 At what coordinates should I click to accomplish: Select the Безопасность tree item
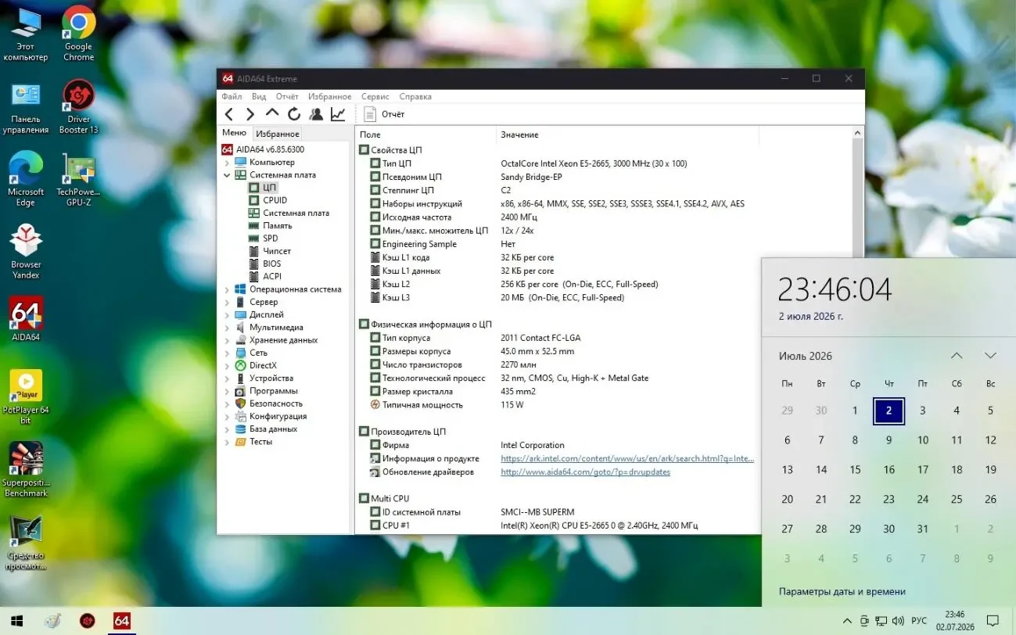(x=275, y=404)
